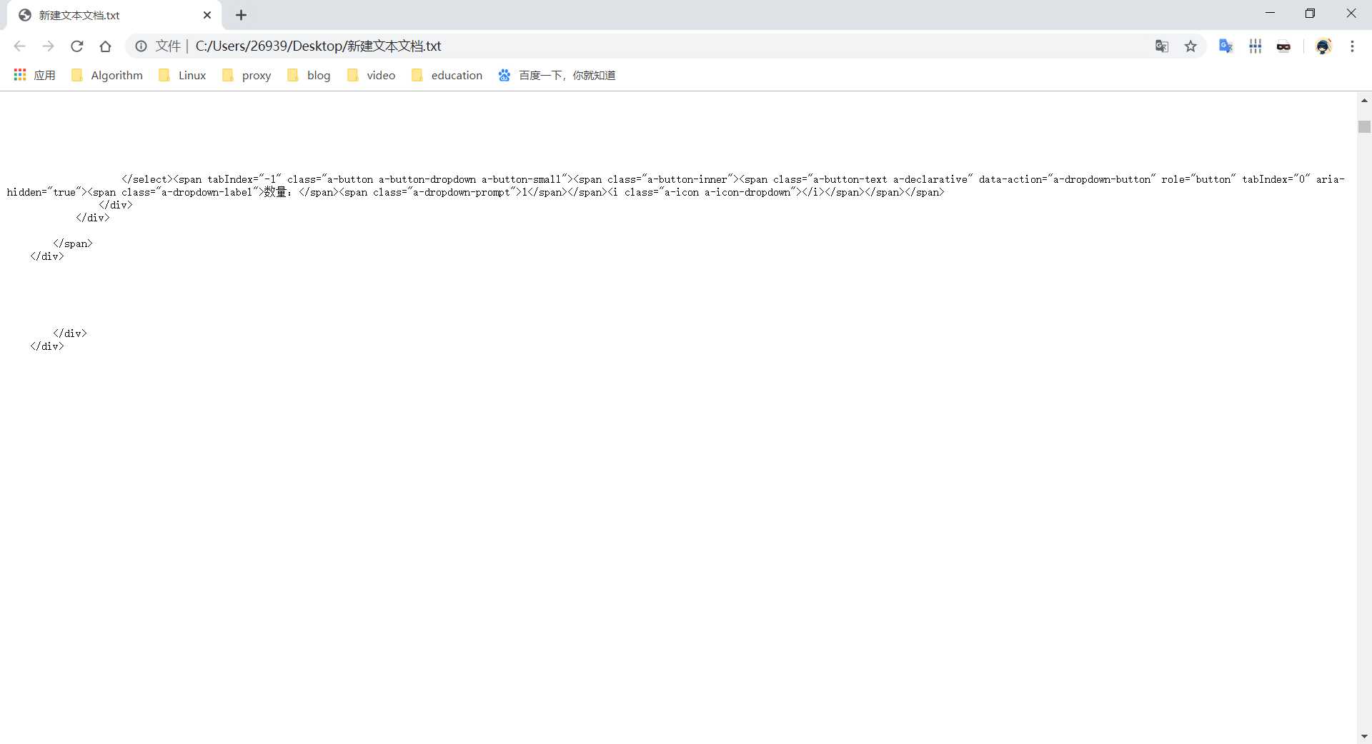Open the Chrome three-dot menu

1352,46
